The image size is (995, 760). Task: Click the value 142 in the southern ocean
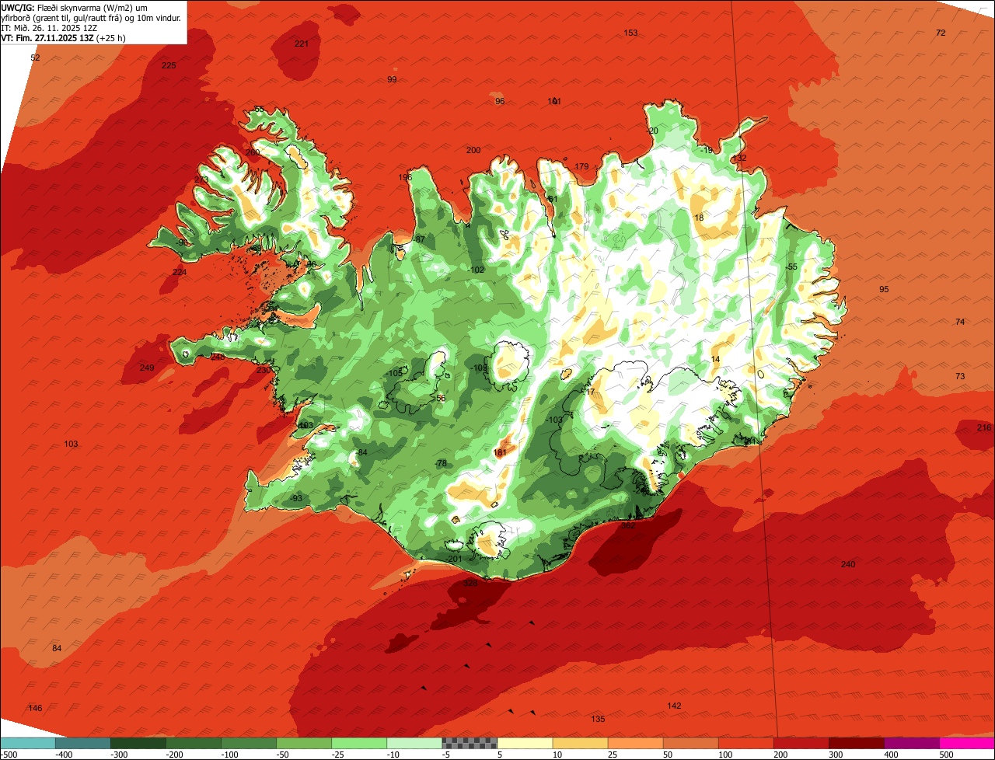pyautogui.click(x=674, y=706)
